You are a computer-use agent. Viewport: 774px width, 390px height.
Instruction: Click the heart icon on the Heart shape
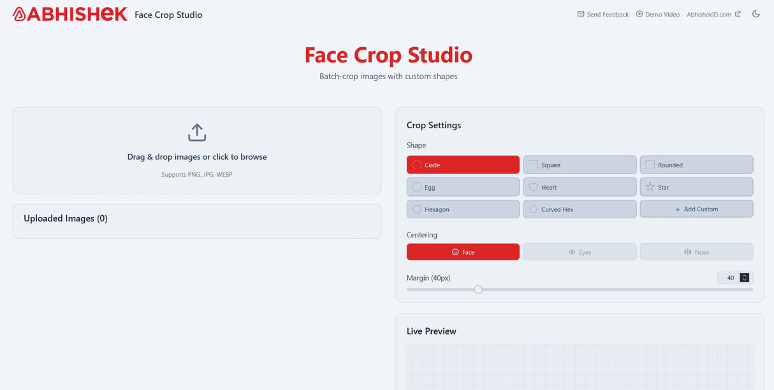[533, 186]
